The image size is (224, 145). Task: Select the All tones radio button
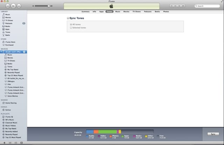pos(71,24)
